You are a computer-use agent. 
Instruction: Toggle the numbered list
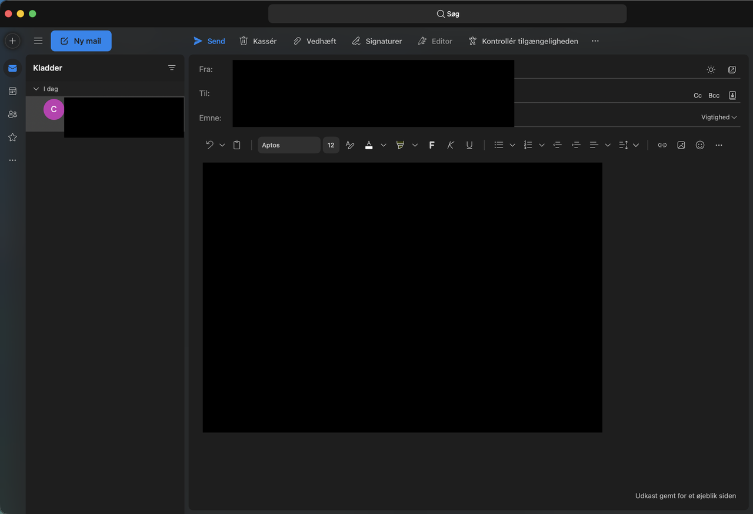(528, 145)
